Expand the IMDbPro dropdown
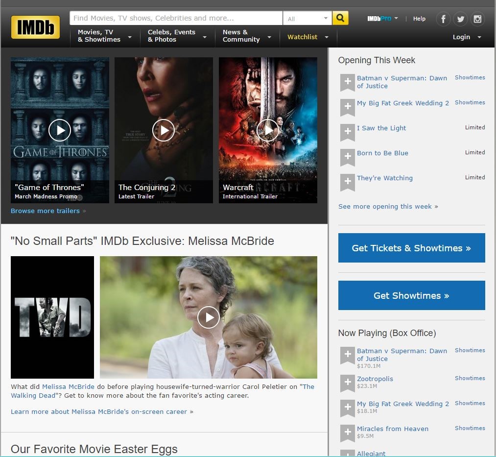Screen dimensions: 496x457 click(383, 18)
